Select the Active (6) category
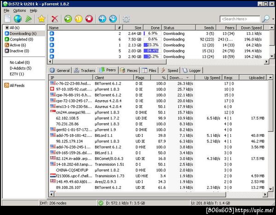This screenshot has height=215, width=276. pyautogui.click(x=15, y=45)
